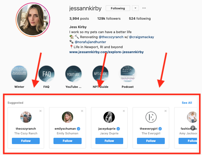Expand the suggested accounts dropdown arrow
Viewport: 202px width, 155px height.
click(135, 8)
